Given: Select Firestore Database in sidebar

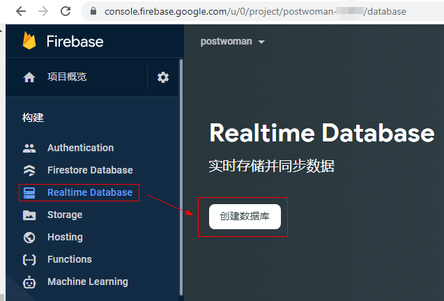Looking at the screenshot, I should [89, 170].
